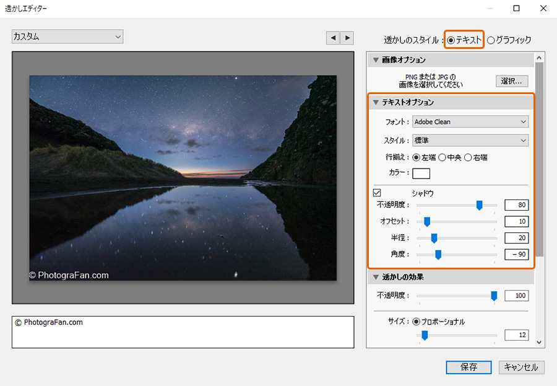Open the スタイル 標準 dropdown

(470, 141)
